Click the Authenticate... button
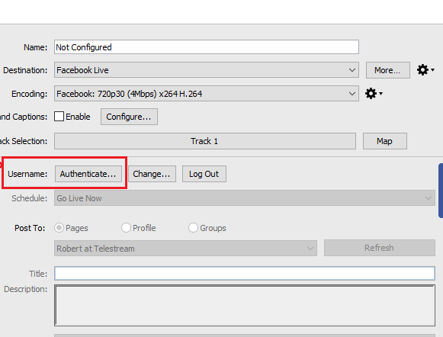 (x=88, y=174)
